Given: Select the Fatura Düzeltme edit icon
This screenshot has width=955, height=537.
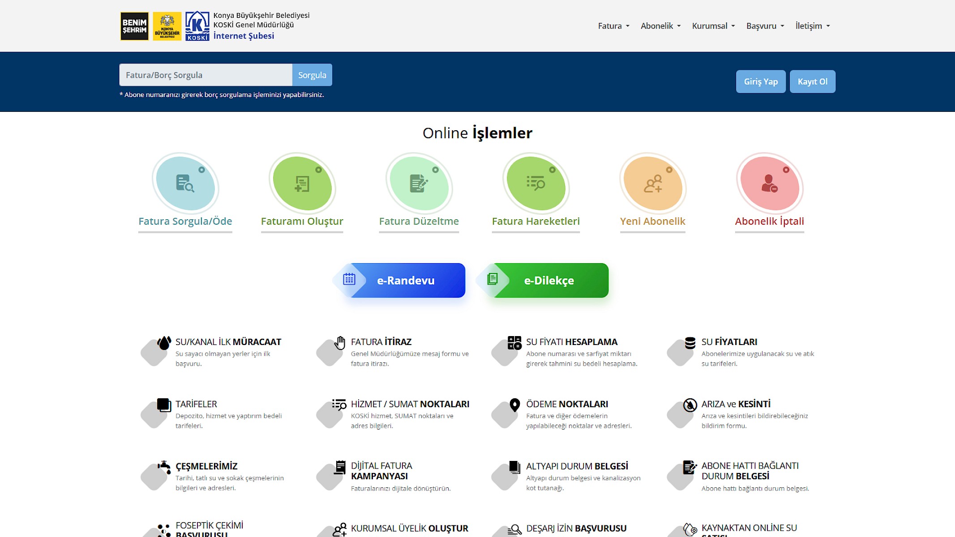Looking at the screenshot, I should 419,184.
